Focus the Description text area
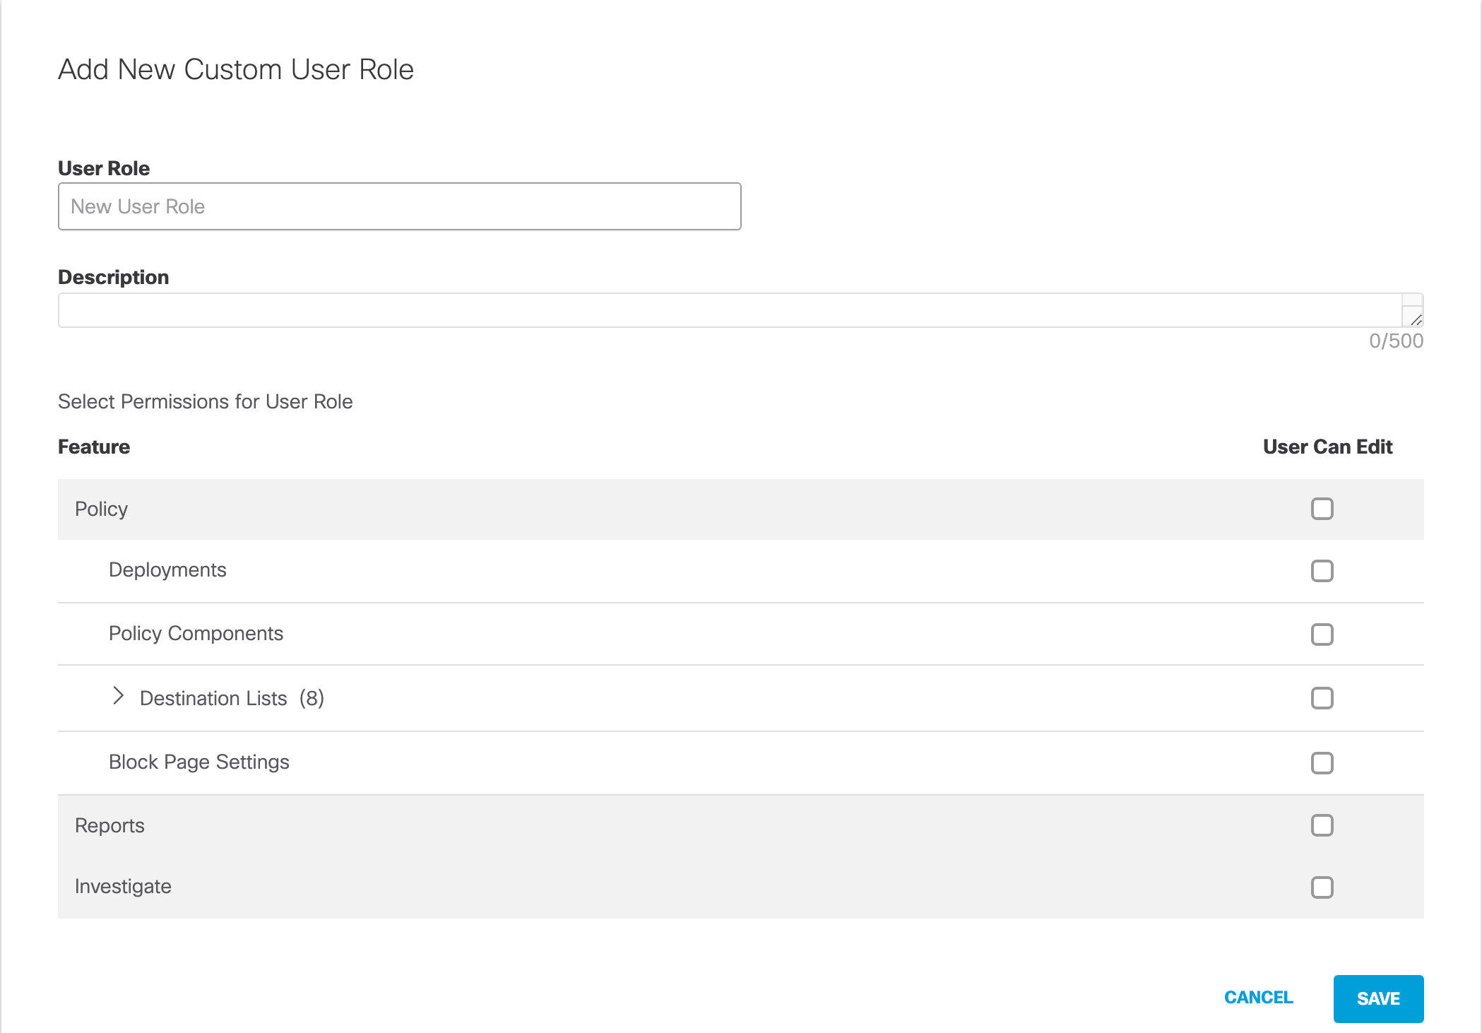The height and width of the screenshot is (1033, 1482). (x=728, y=310)
